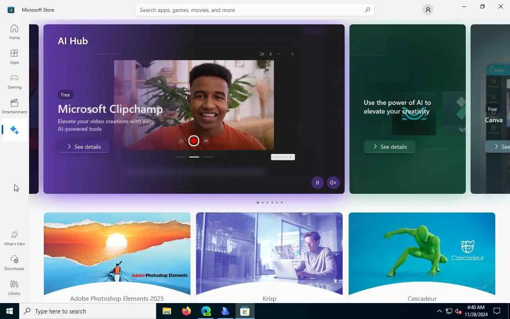Image resolution: width=510 pixels, height=319 pixels.
Task: Open the Apps section in sidebar
Action: click(14, 57)
